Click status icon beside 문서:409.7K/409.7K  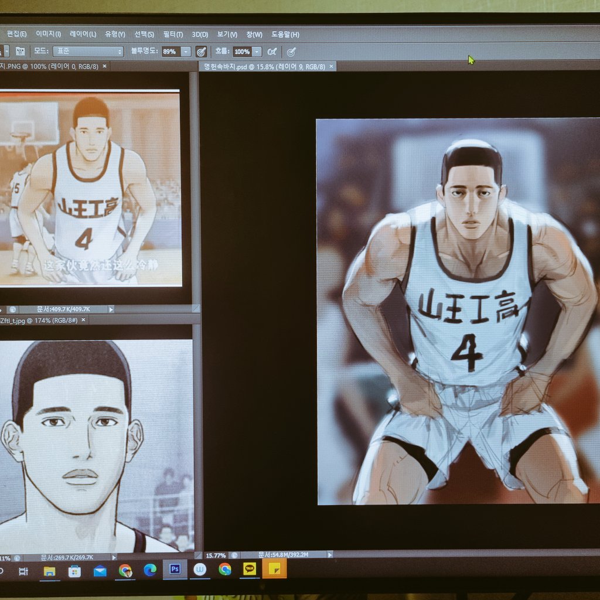click(12, 309)
